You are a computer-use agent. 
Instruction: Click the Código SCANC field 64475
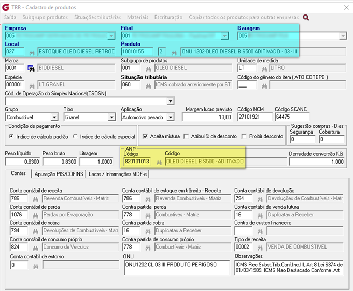click(292, 117)
